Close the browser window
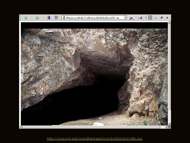190x143 pixels. (167, 18)
